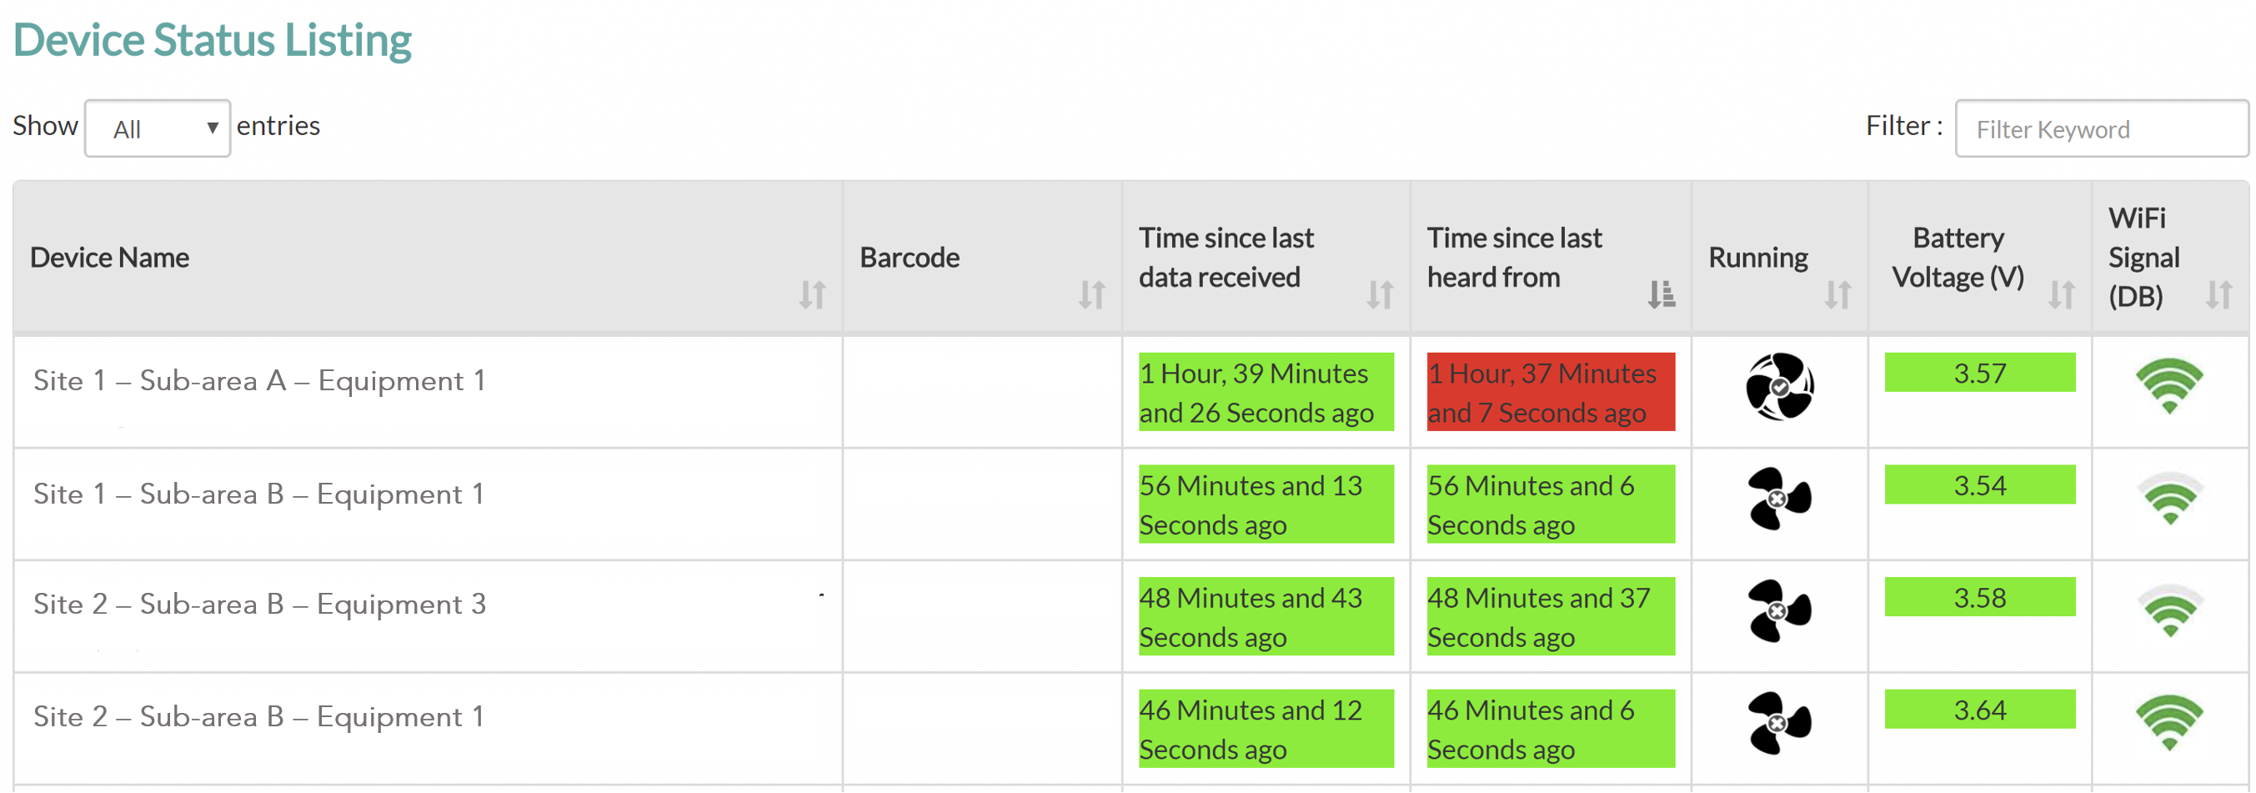Click stopped fan icon for Site 1 Sub-area B
Screen dimensions: 2256x793
[1778, 499]
